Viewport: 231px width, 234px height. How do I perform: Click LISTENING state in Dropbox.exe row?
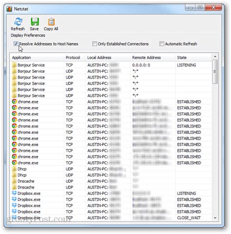point(187,193)
